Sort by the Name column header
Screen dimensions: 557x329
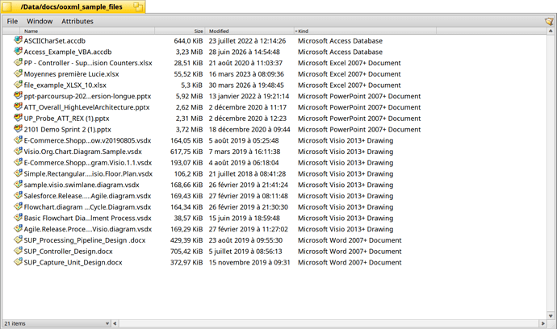pyautogui.click(x=87, y=31)
